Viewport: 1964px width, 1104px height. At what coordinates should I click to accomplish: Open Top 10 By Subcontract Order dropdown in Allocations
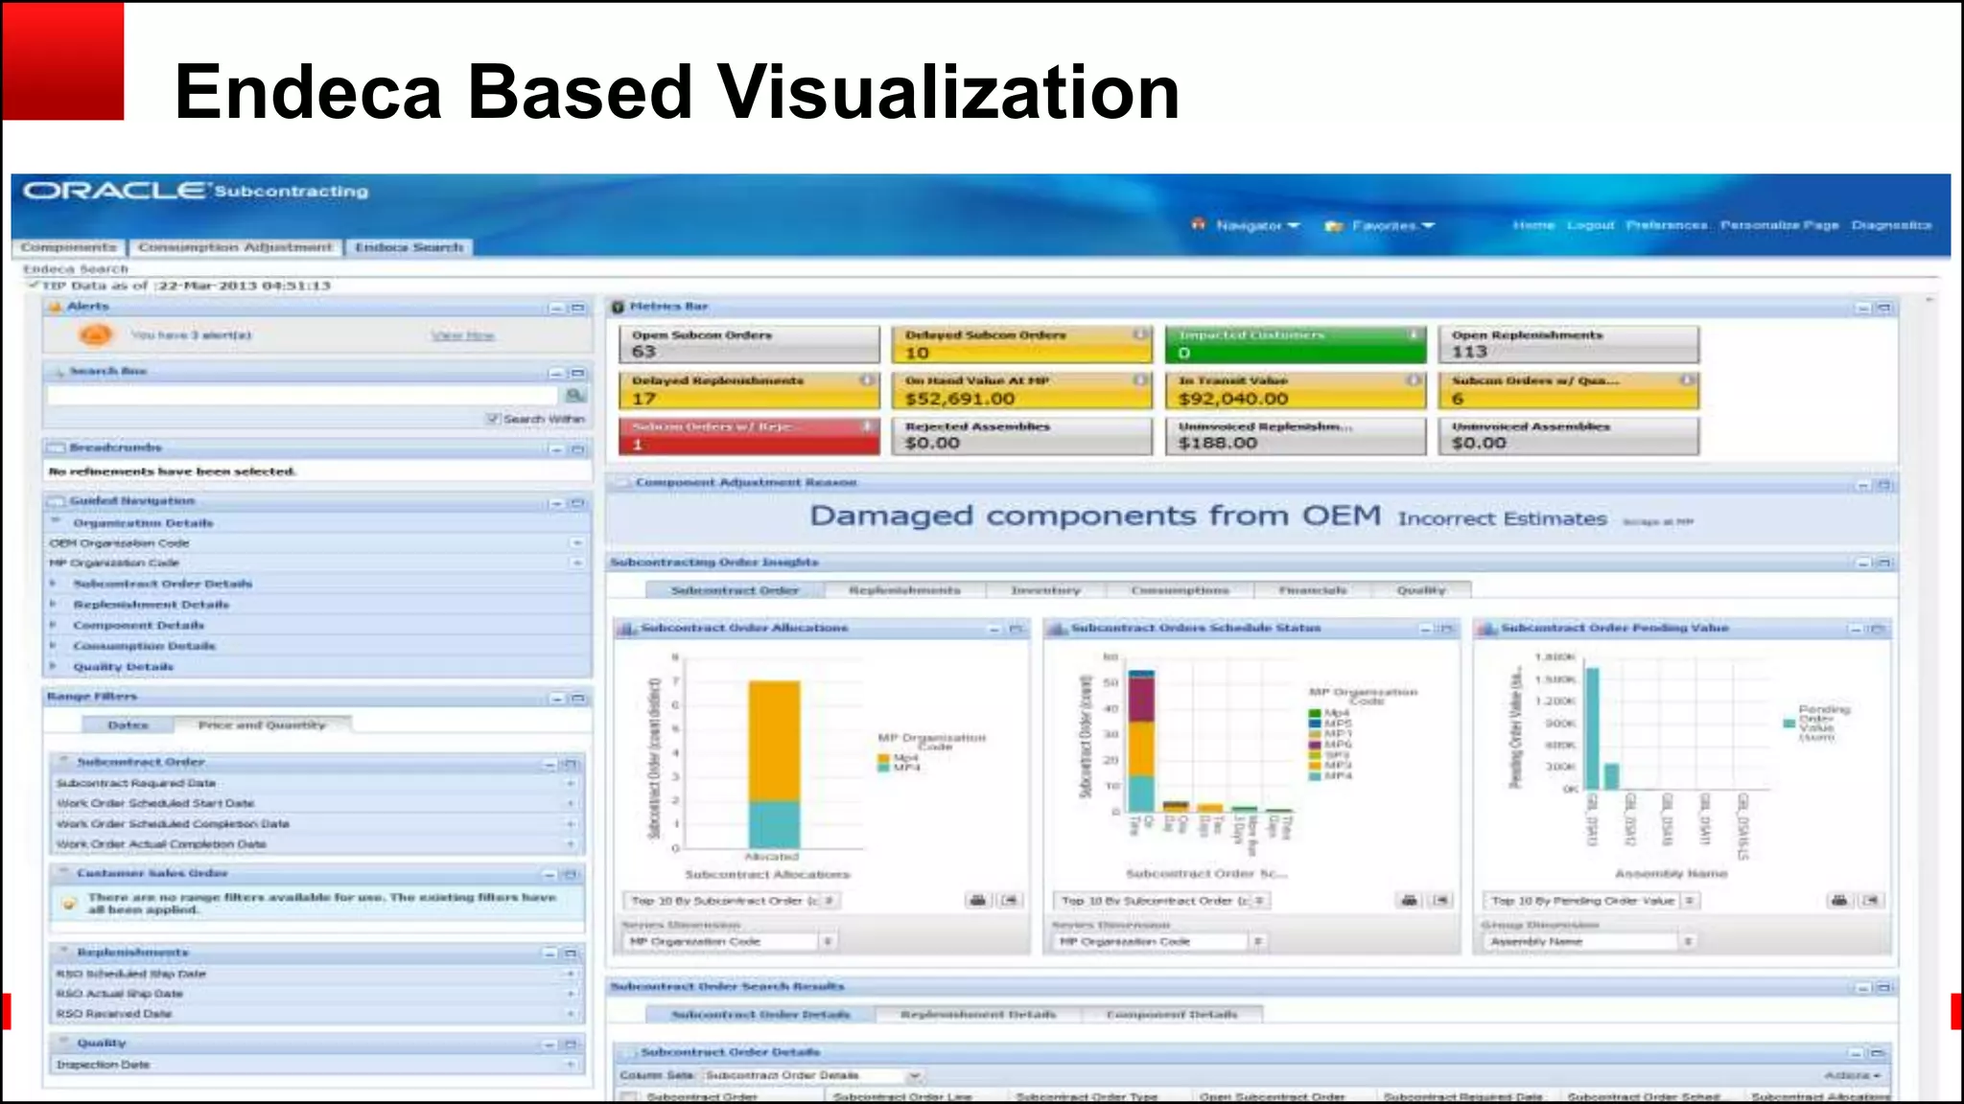[x=829, y=900]
